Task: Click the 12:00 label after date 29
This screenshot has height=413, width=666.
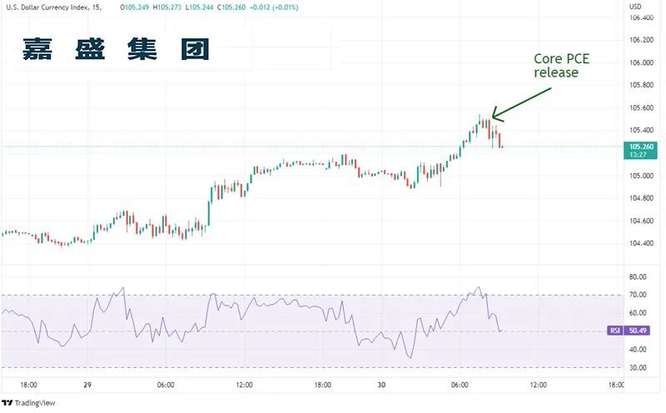Action: [x=244, y=385]
